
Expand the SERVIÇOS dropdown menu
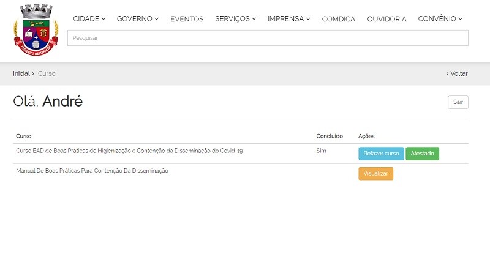235,19
